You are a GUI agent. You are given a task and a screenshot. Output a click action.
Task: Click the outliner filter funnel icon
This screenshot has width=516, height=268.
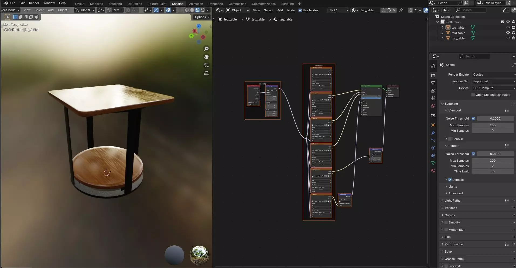pos(504,10)
